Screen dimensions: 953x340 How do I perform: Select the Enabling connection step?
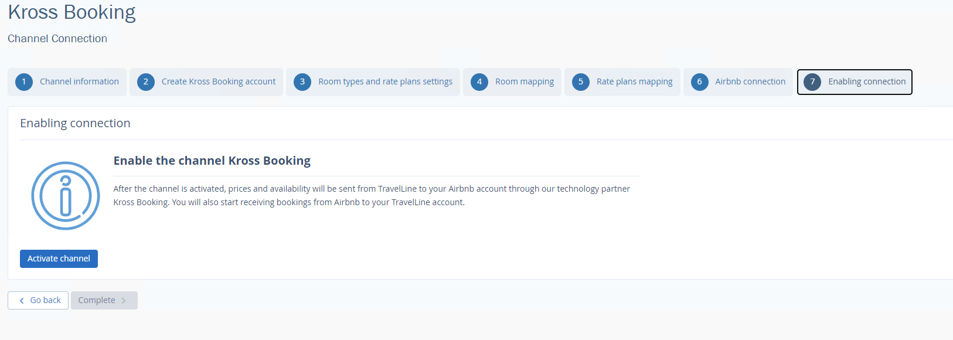click(855, 82)
